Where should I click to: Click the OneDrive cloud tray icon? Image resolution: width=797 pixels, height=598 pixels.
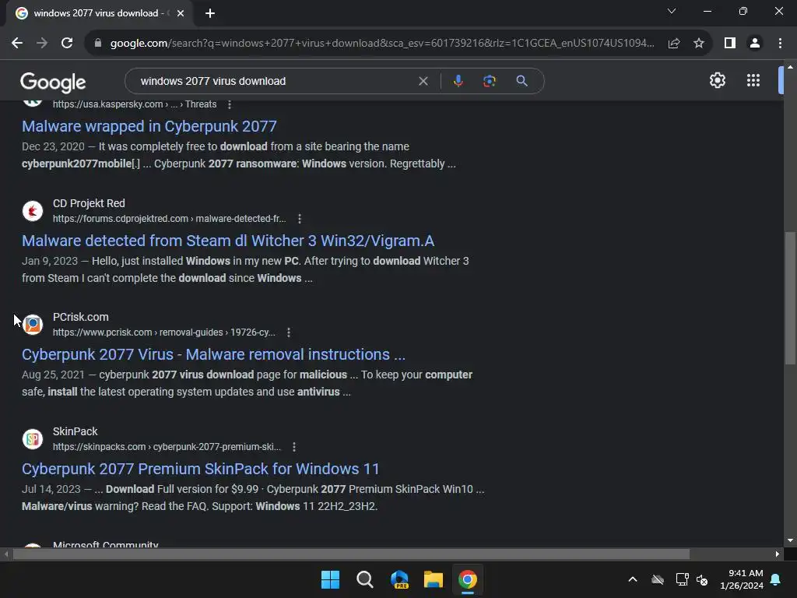pos(658,579)
